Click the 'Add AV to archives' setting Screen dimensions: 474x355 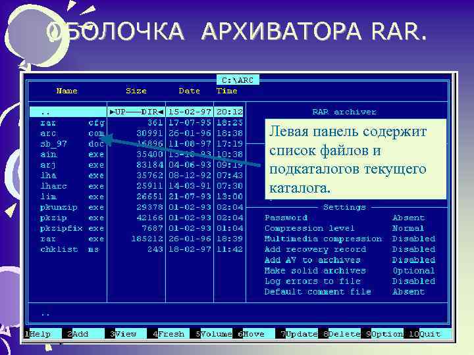[313, 260]
